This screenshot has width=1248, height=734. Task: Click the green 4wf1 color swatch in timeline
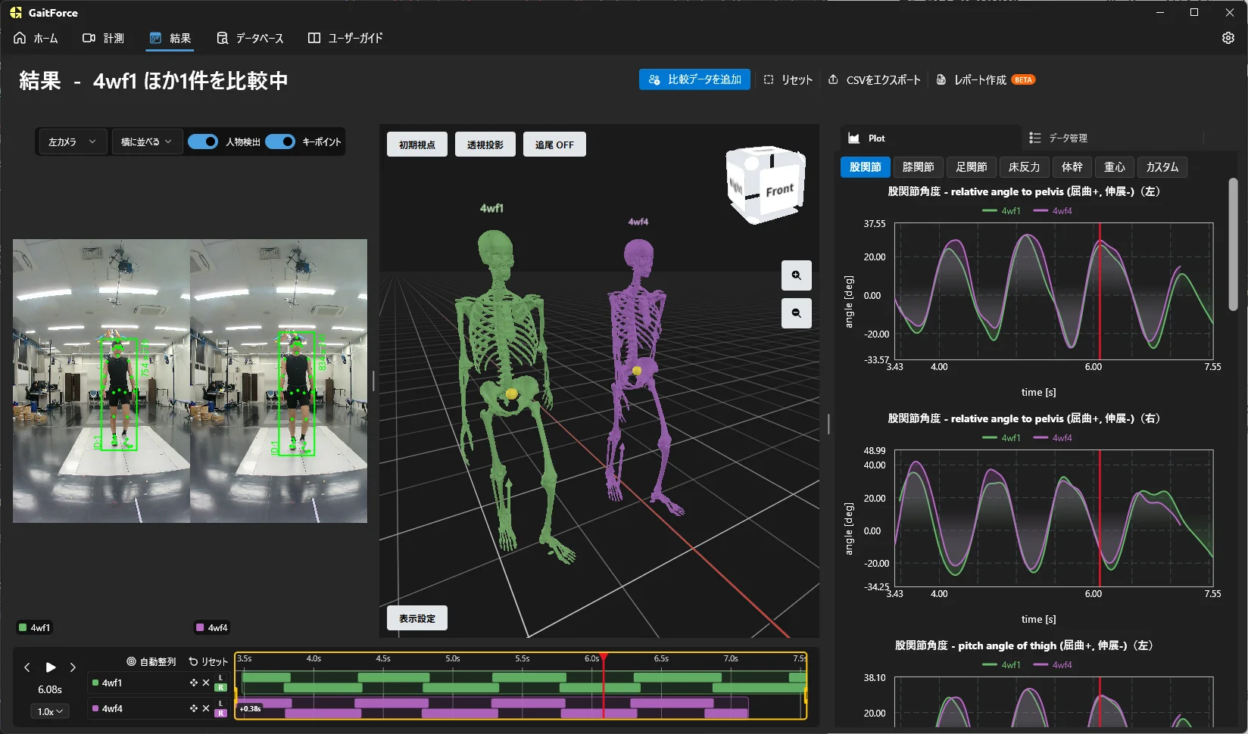click(95, 683)
